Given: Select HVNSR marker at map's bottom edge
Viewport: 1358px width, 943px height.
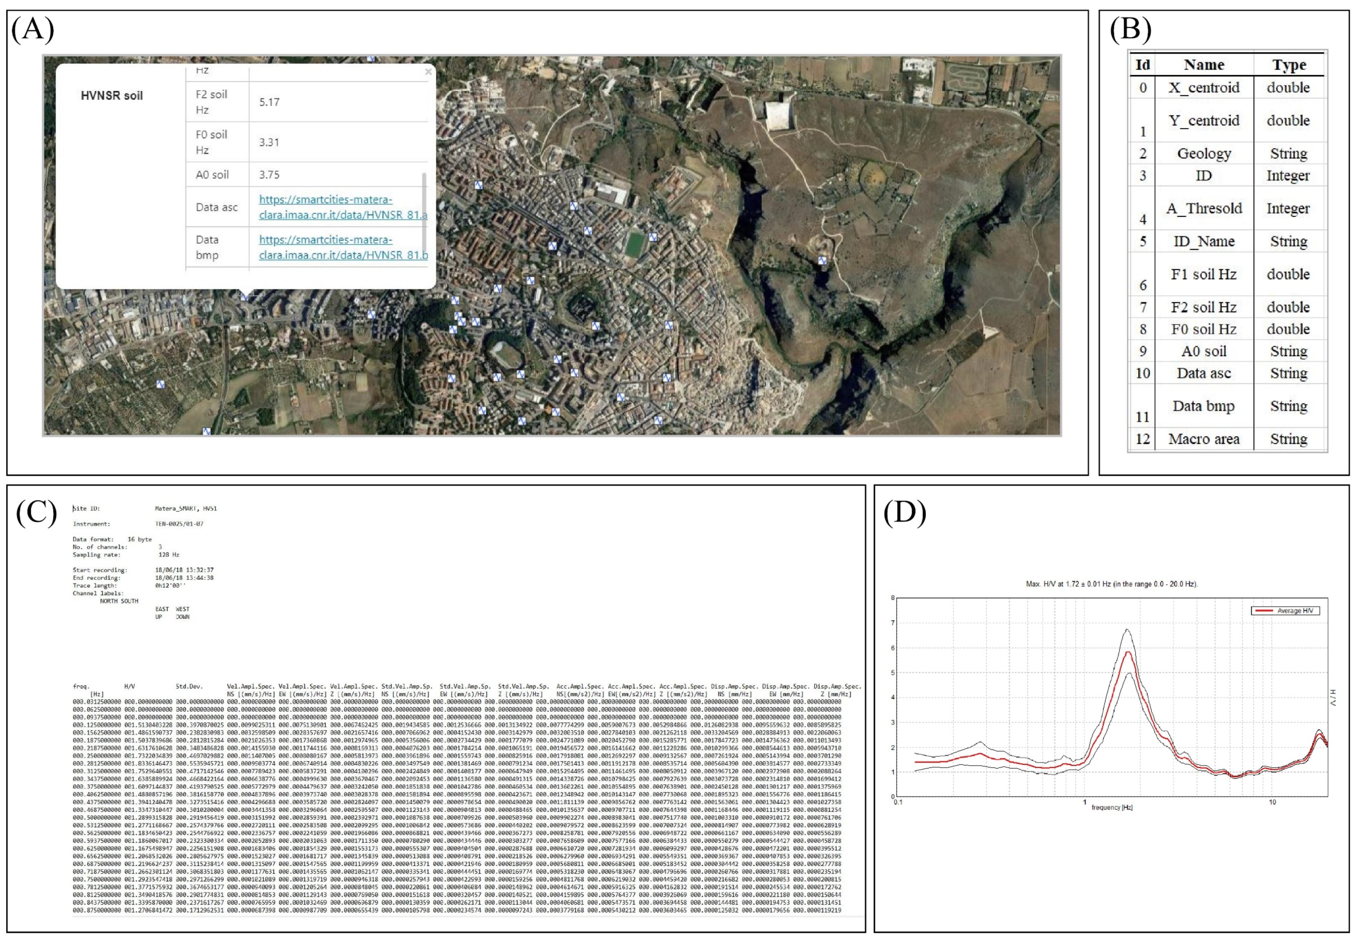Looking at the screenshot, I should coord(206,432).
